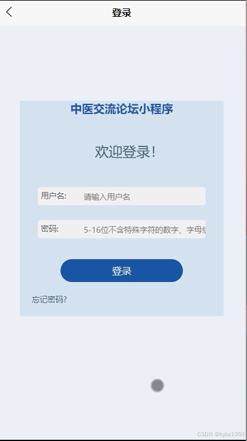The width and height of the screenshot is (247, 441).
Task: Click card area right of 登录 button
Action: (x=203, y=271)
